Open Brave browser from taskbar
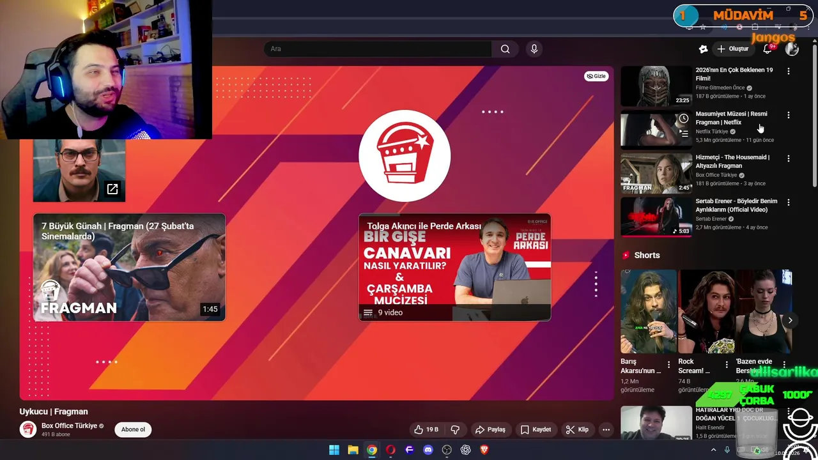The image size is (818, 460). [484, 450]
